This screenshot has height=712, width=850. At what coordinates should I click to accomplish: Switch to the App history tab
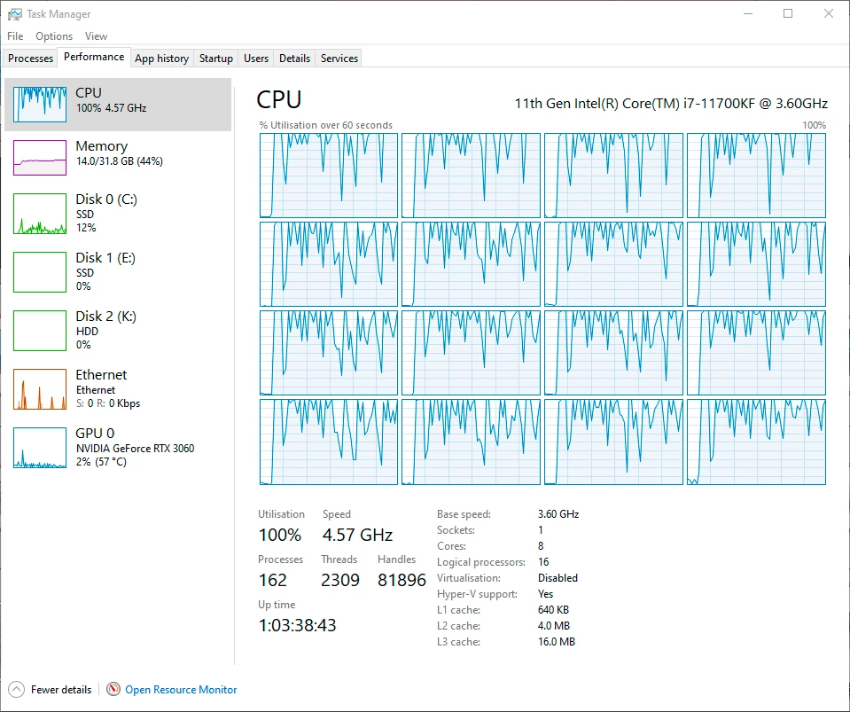tap(161, 58)
